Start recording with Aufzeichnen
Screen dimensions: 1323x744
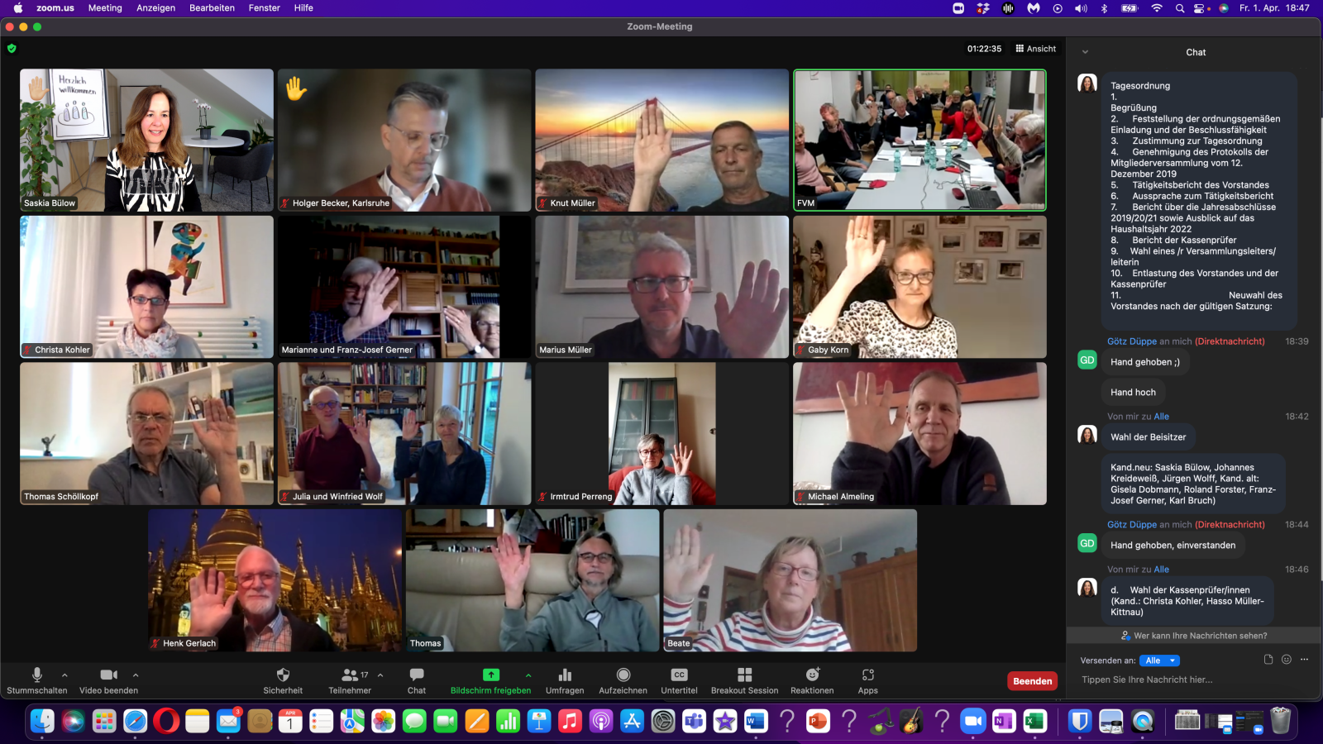623,681
